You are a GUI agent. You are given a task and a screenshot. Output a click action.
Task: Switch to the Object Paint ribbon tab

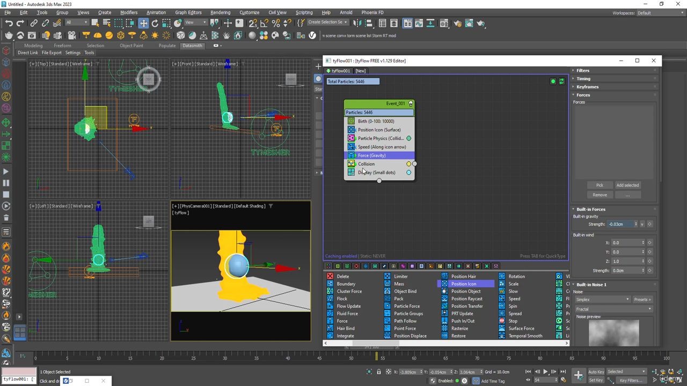pyautogui.click(x=131, y=46)
